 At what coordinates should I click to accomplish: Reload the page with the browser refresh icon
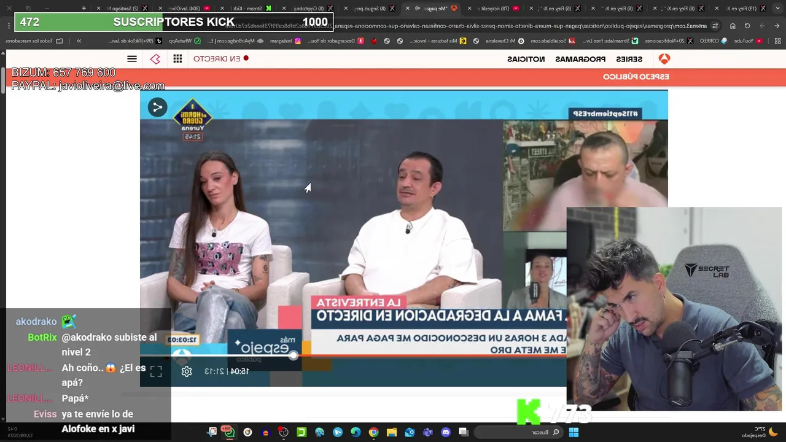pyautogui.click(x=747, y=26)
